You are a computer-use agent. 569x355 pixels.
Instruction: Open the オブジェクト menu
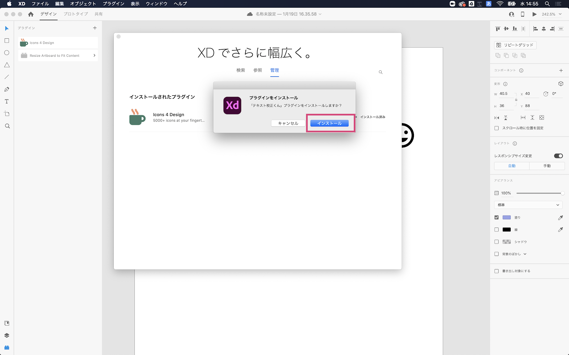83,4
